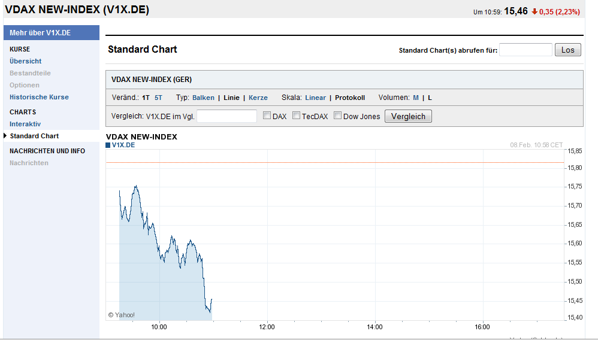Open Historische Kurse from sidebar
This screenshot has height=340, width=598.
39,97
